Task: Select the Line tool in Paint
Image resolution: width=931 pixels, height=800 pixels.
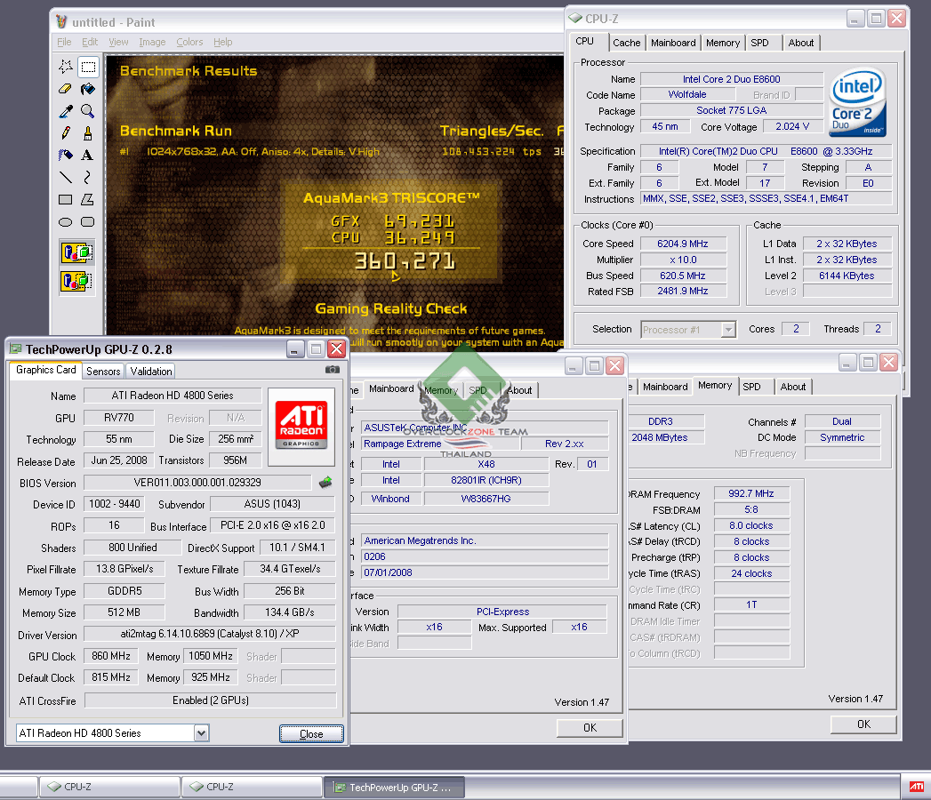Action: click(66, 177)
